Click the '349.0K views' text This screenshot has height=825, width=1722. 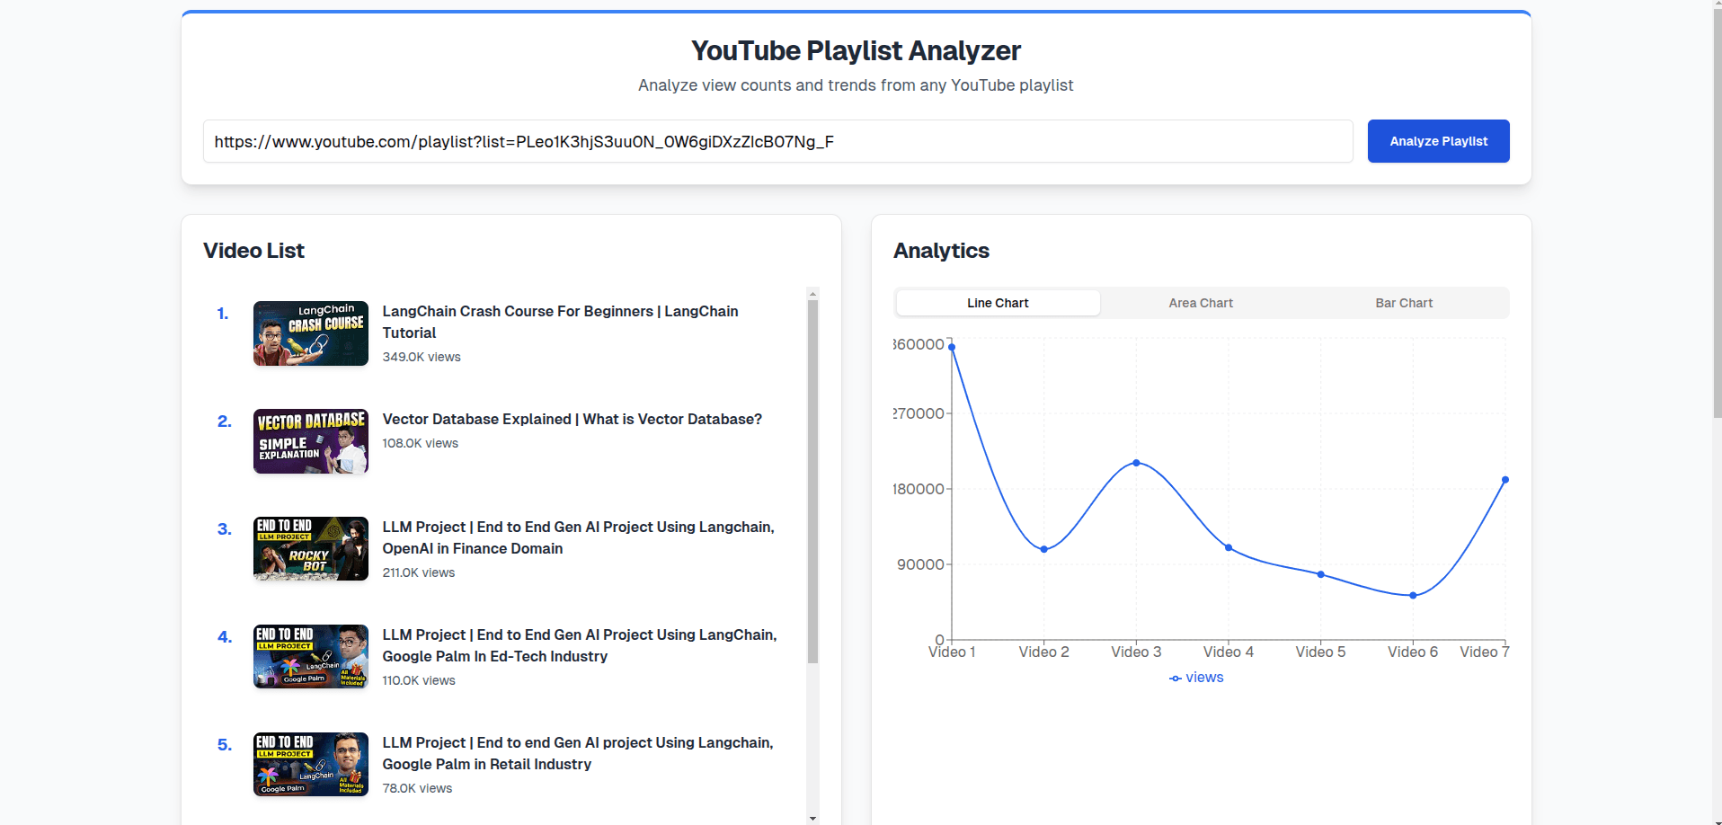pos(422,357)
